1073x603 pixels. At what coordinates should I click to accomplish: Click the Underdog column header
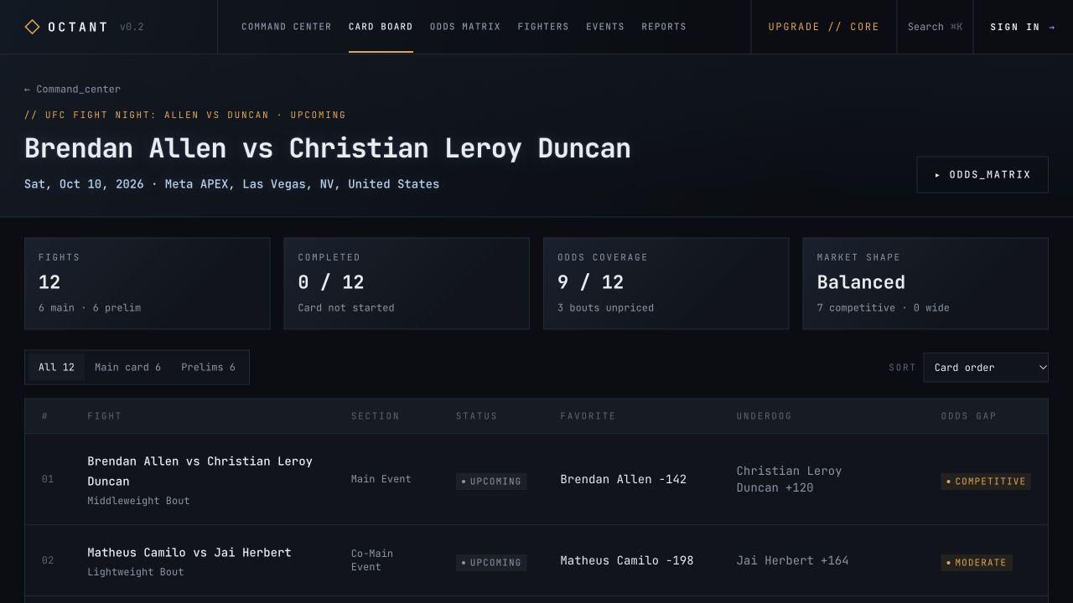point(764,415)
